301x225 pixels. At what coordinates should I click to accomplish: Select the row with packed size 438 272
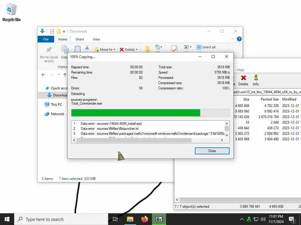click(x=267, y=128)
